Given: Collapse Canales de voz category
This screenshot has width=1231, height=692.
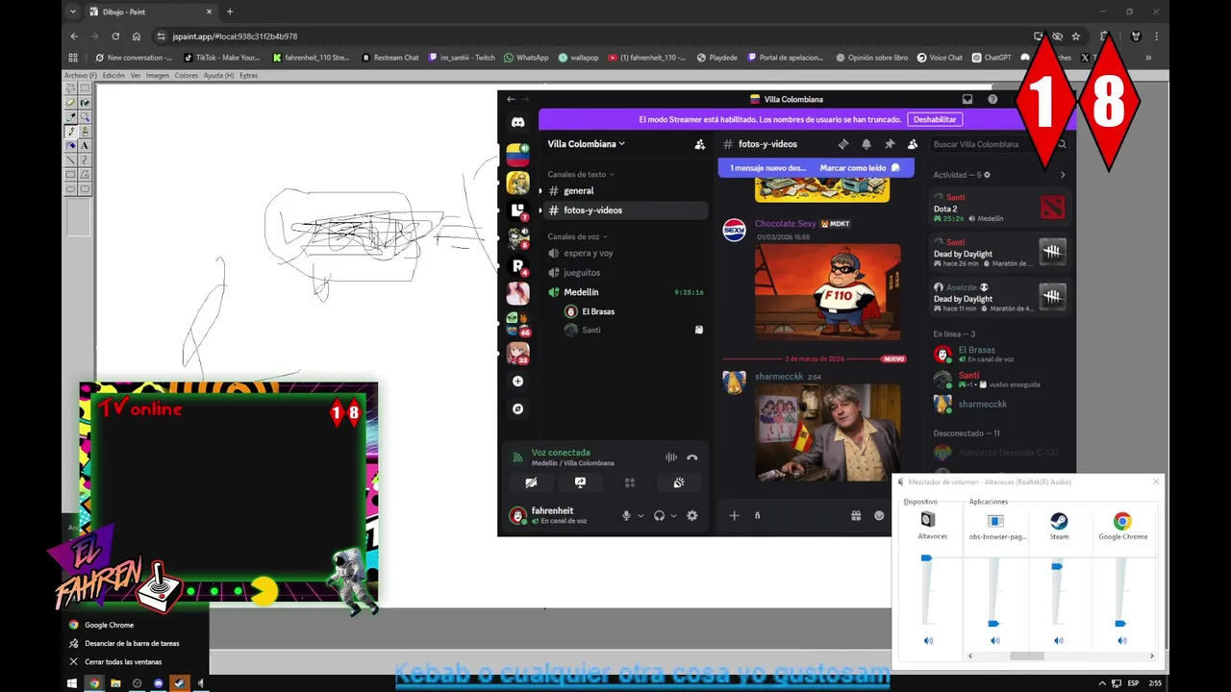Looking at the screenshot, I should coord(577,236).
